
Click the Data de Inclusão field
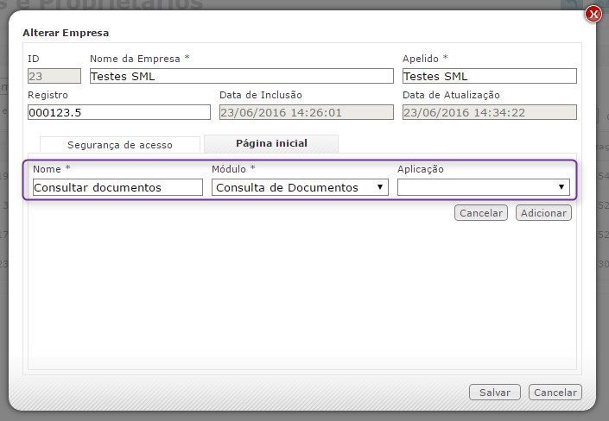click(306, 112)
